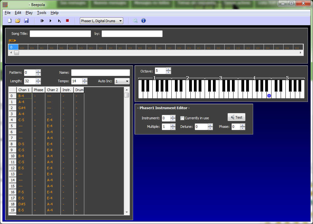This screenshot has height=224, width=313.
Task: Select the D-5 note in row 8
Action: tap(24, 144)
